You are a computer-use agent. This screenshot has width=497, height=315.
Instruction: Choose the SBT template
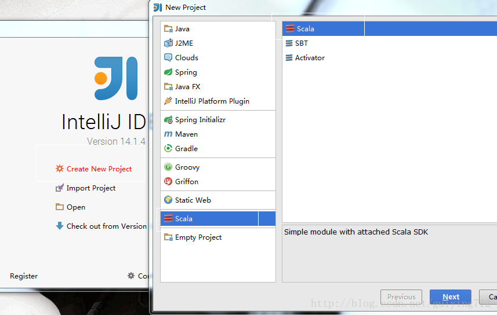pyautogui.click(x=390, y=43)
